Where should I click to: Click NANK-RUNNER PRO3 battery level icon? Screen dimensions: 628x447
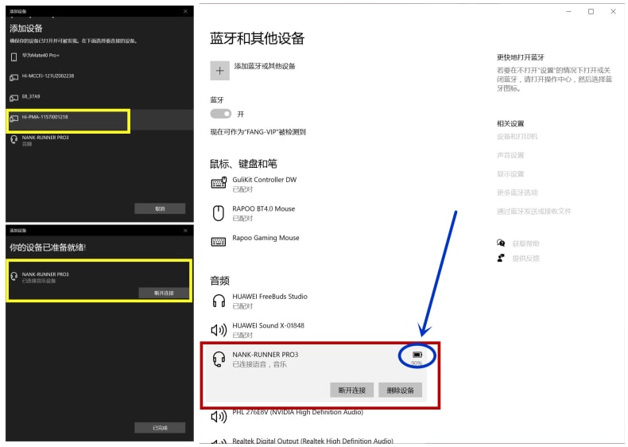pos(417,355)
